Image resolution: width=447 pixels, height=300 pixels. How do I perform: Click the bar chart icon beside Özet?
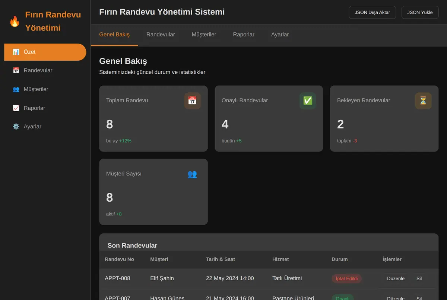(16, 52)
